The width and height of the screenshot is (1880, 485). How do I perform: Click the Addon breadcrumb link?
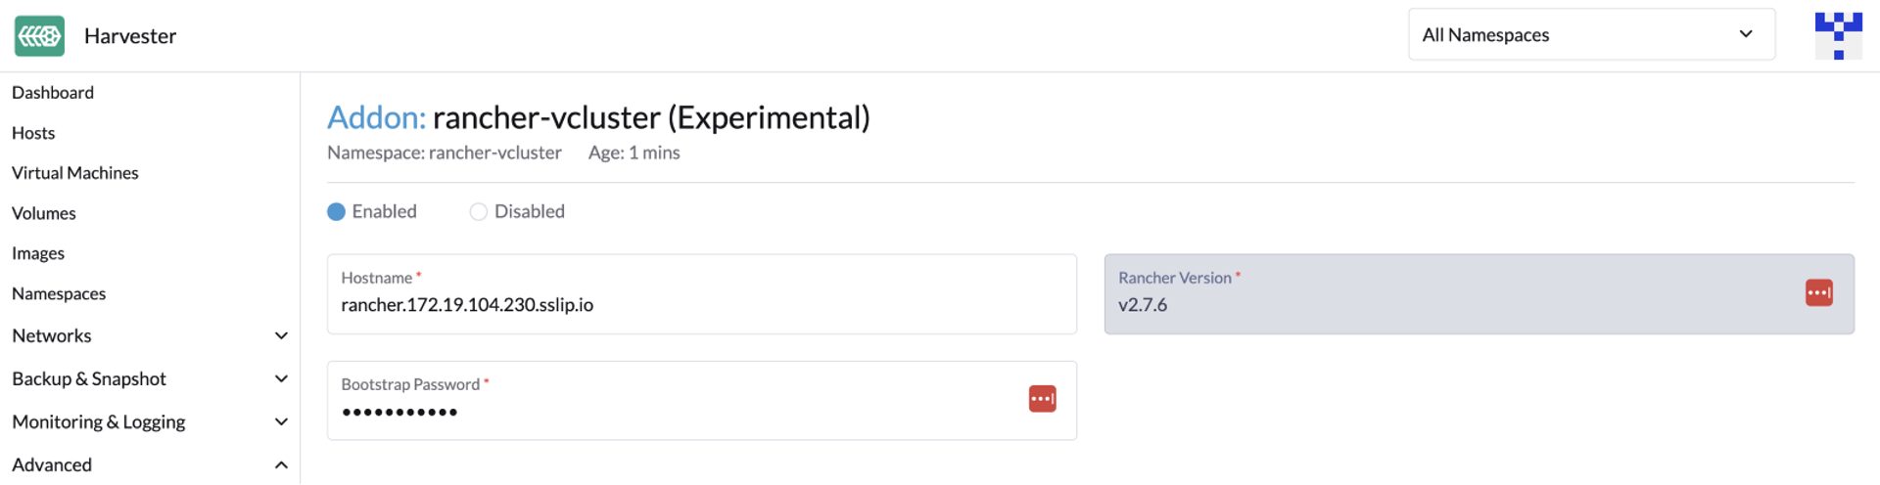[376, 117]
